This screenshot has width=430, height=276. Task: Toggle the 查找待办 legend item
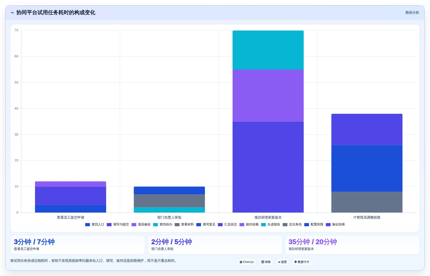click(162, 225)
